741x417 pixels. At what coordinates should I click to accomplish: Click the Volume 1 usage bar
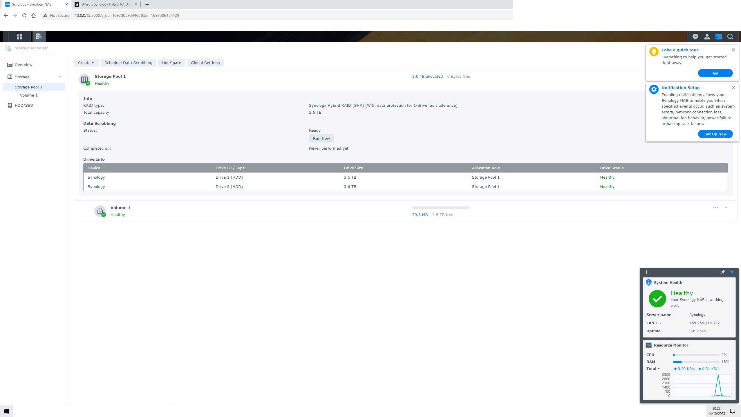point(441,208)
